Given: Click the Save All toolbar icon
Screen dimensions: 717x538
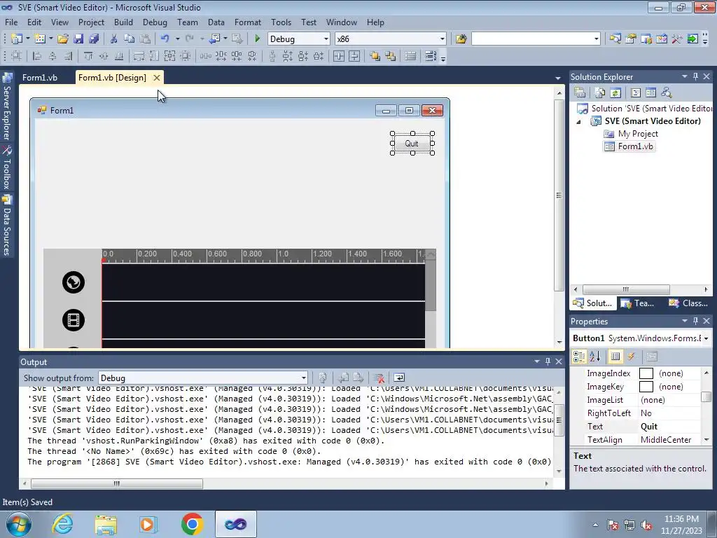Looking at the screenshot, I should click(94, 39).
